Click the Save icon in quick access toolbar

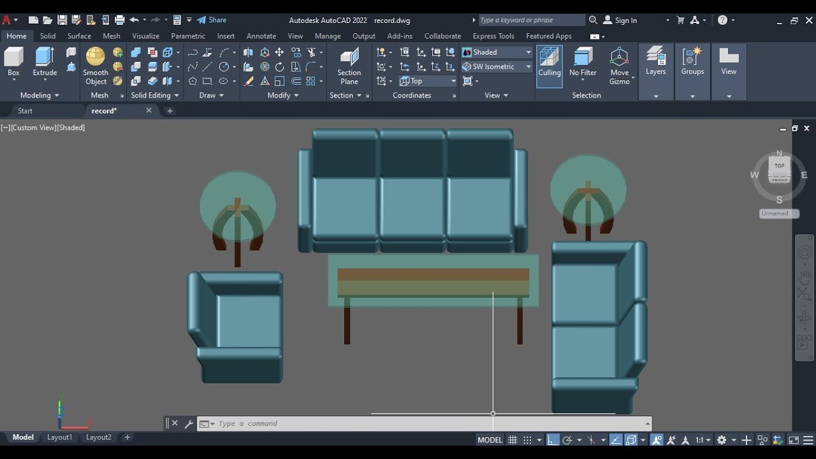[x=62, y=20]
